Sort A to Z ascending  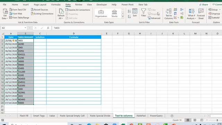(129, 11)
